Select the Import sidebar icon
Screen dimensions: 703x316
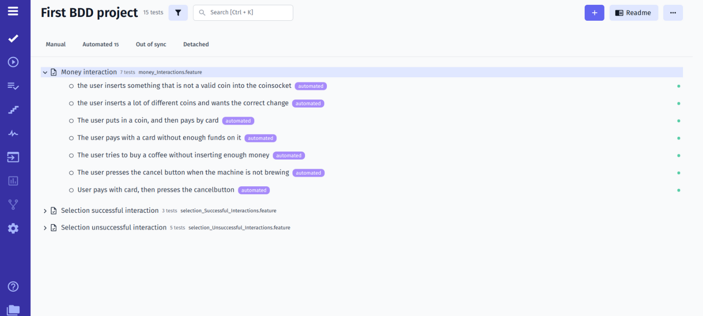(13, 157)
